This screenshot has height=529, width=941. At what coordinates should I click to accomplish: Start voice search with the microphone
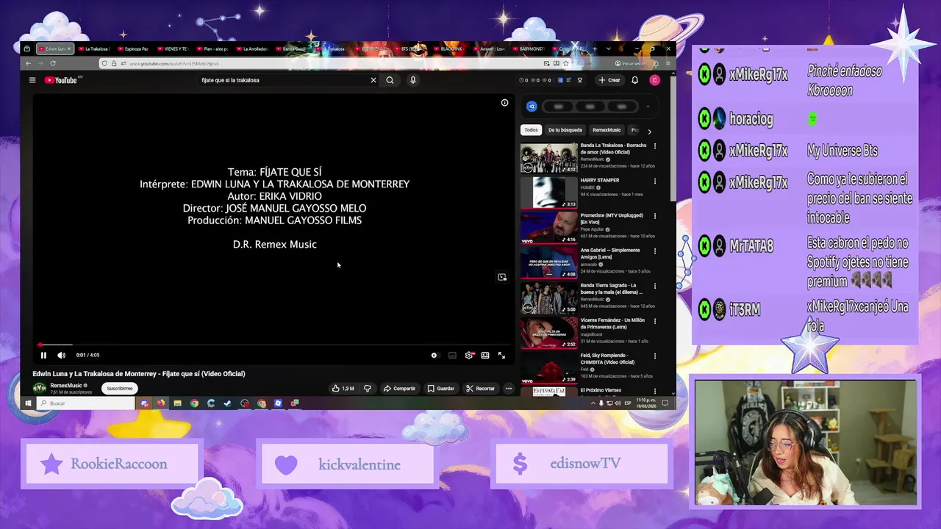coord(413,80)
